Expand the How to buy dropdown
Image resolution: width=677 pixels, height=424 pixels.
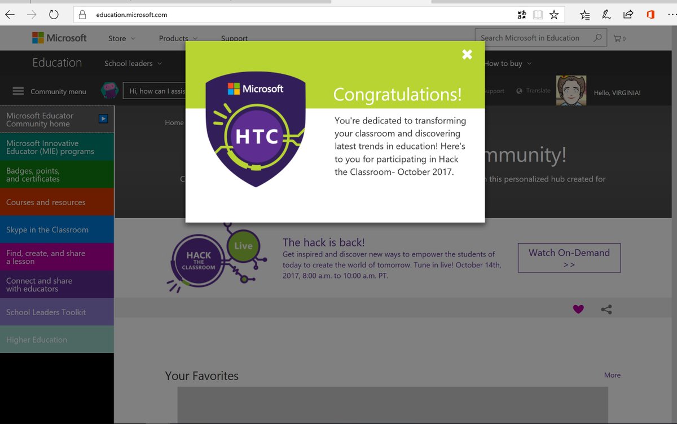tap(508, 63)
